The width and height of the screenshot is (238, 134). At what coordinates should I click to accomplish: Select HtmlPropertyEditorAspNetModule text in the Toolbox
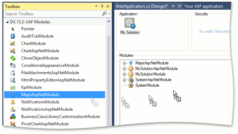pyautogui.click(x=53, y=80)
